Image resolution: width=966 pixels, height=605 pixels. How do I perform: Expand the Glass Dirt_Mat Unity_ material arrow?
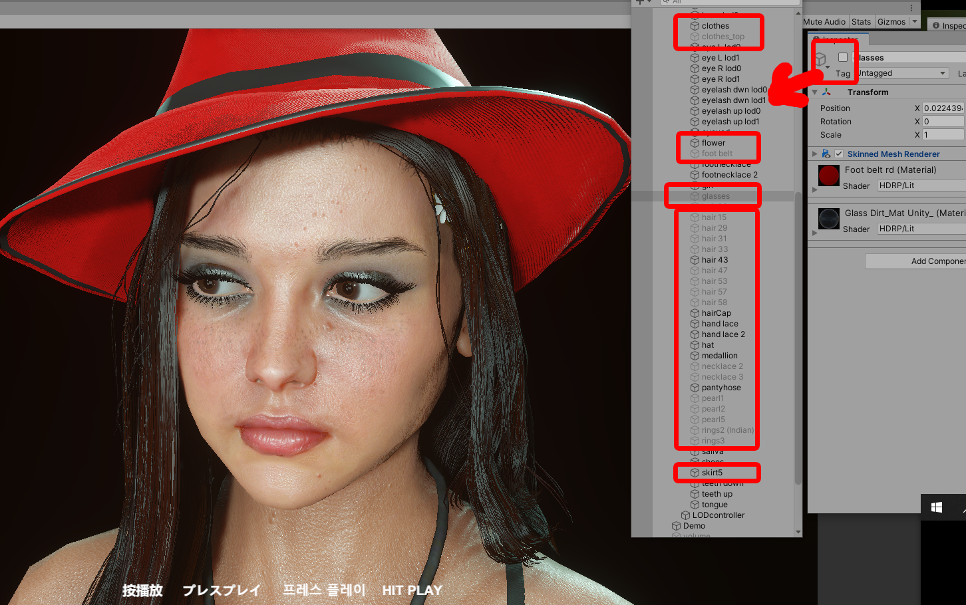point(814,233)
